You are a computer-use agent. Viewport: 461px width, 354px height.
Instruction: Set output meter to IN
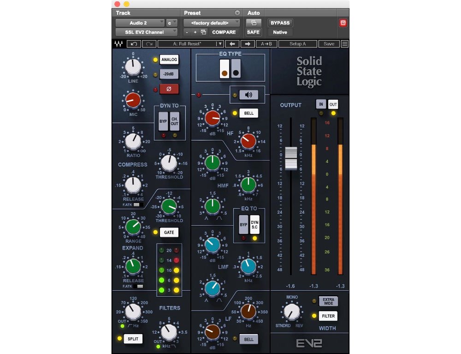point(321,104)
